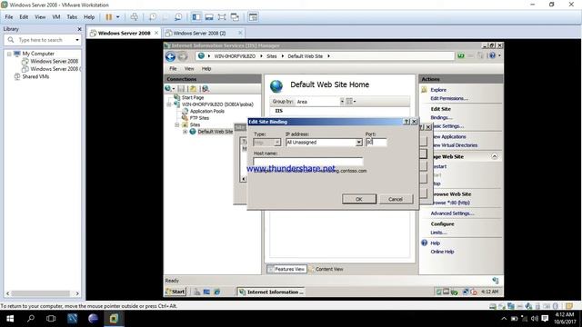This screenshot has width=582, height=327.
Task: Click the save icon in Connections toolbar
Action: [181, 89]
